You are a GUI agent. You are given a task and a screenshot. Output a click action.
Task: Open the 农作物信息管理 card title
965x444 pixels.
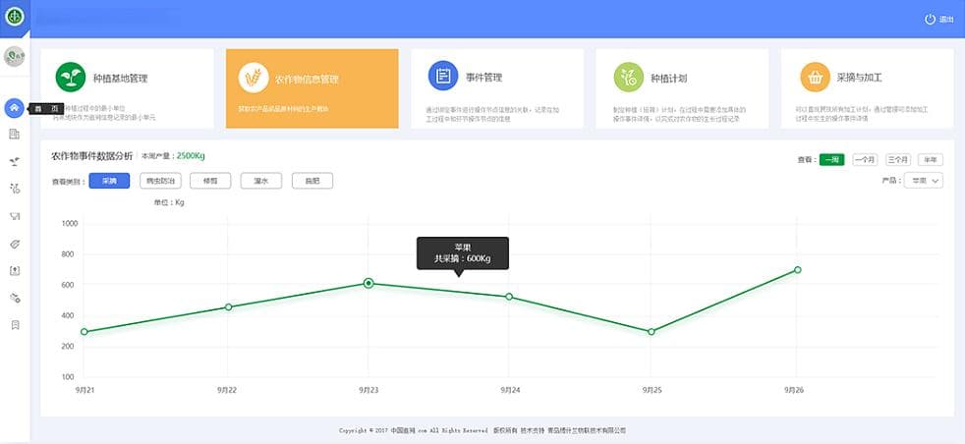tap(307, 80)
